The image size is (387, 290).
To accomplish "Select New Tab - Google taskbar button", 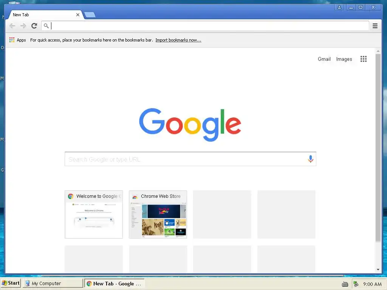I will pyautogui.click(x=114, y=283).
